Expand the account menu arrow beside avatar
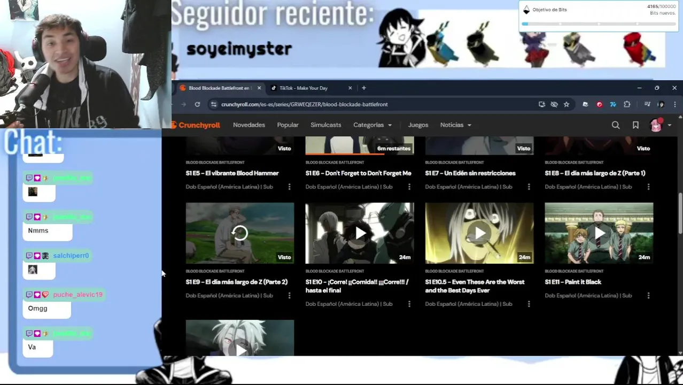Screen dimensions: 683x385 click(669, 125)
